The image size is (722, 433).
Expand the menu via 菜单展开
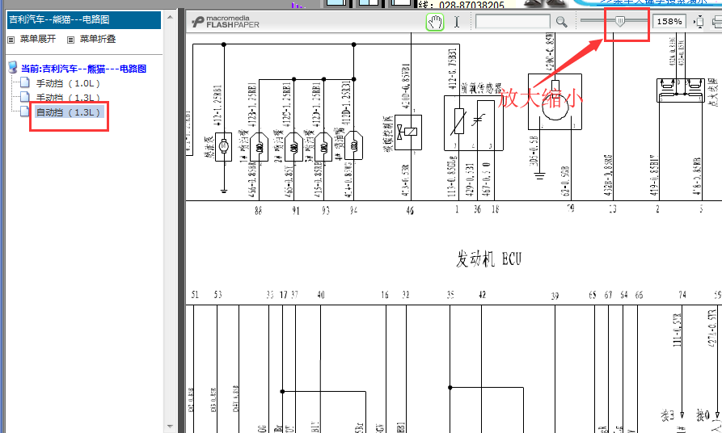point(38,39)
